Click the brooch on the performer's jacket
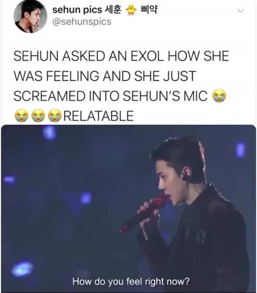 (201, 237)
